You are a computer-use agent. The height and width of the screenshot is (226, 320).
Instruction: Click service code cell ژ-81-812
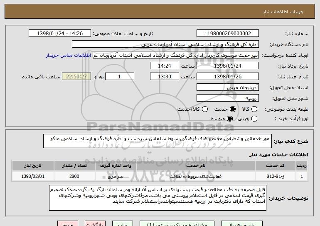[275, 176]
